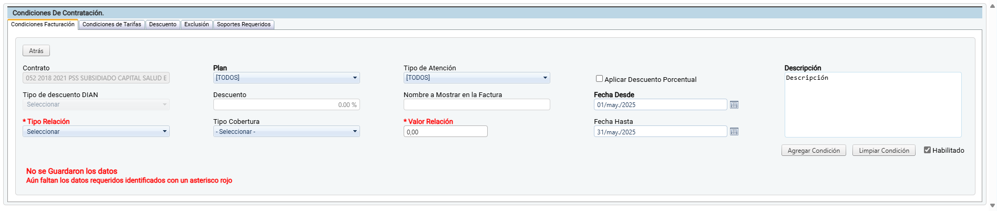Click the Nombre a Mostrar en la Factura field
Screen dimensions: 997x211
click(x=477, y=105)
